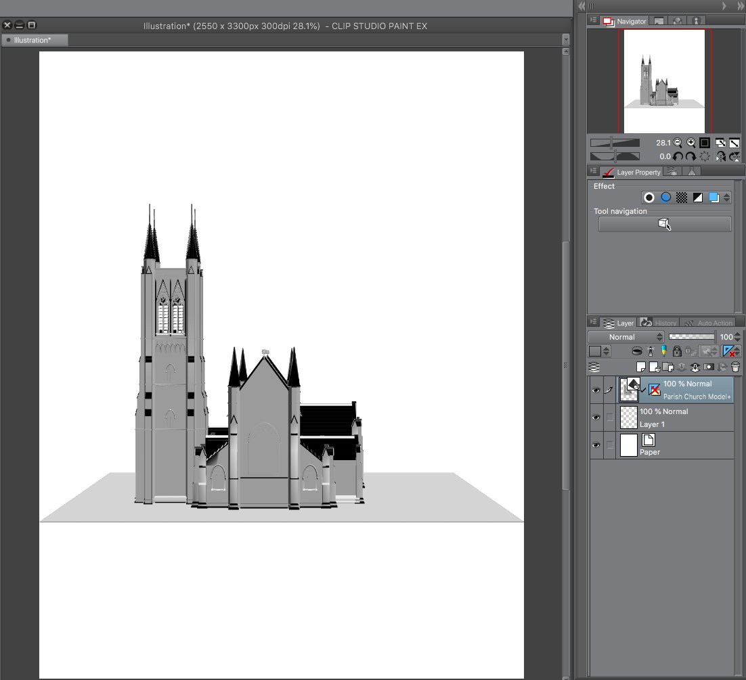Click the zoom out magnifier in Navigator
The width and height of the screenshot is (746, 680).
click(678, 143)
